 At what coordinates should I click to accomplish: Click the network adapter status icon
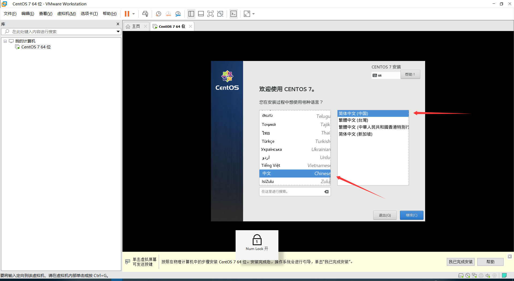pos(474,275)
